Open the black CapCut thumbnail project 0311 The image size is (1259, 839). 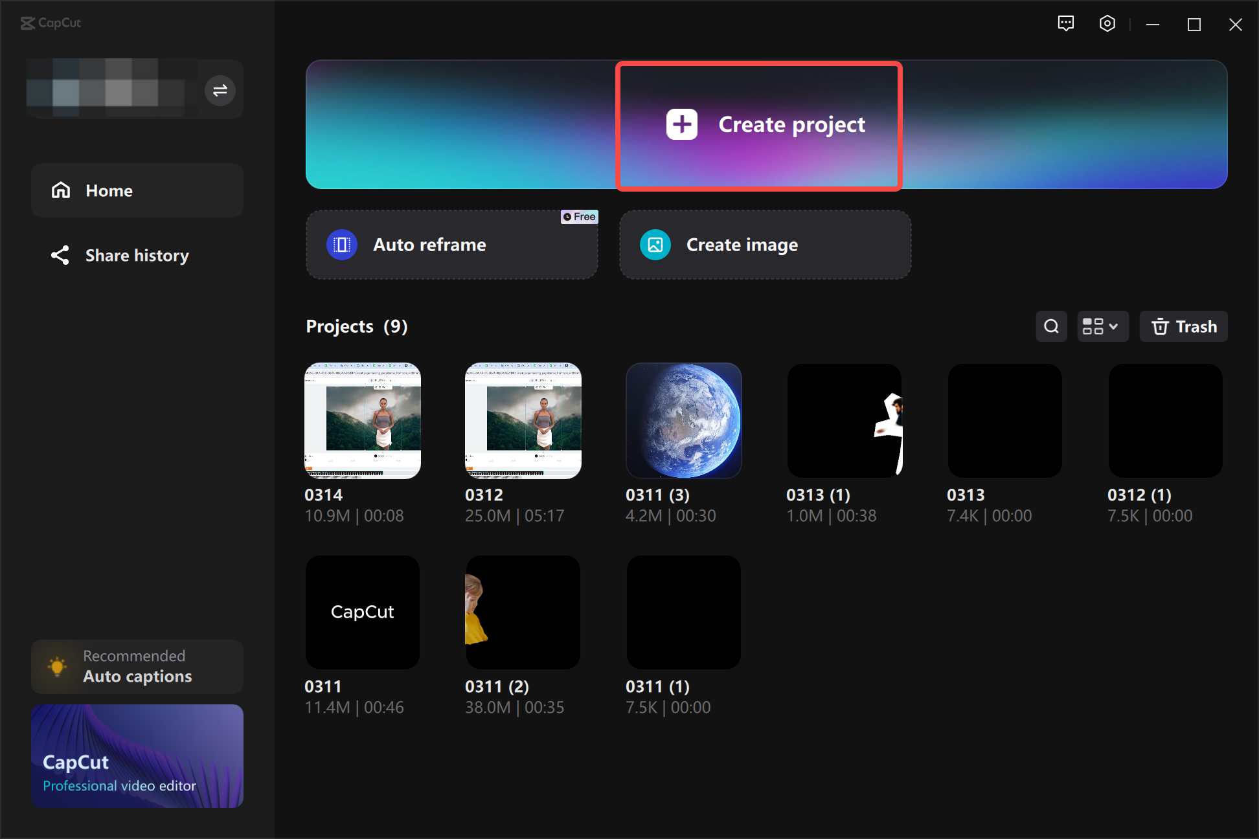point(362,612)
